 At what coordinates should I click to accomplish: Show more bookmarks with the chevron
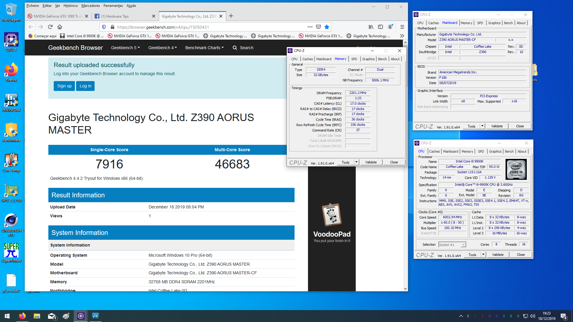tap(402, 36)
